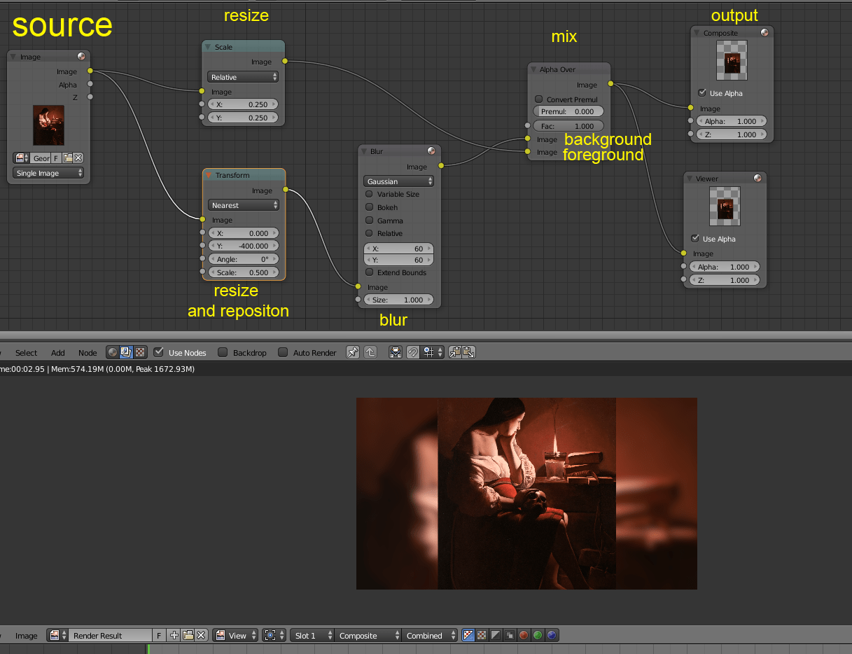The image size is (852, 654).
Task: Open the Combined pass dropdown
Action: [x=430, y=635]
